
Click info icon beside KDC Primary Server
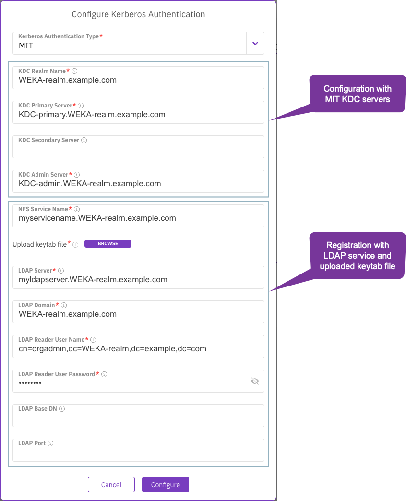[81, 106]
